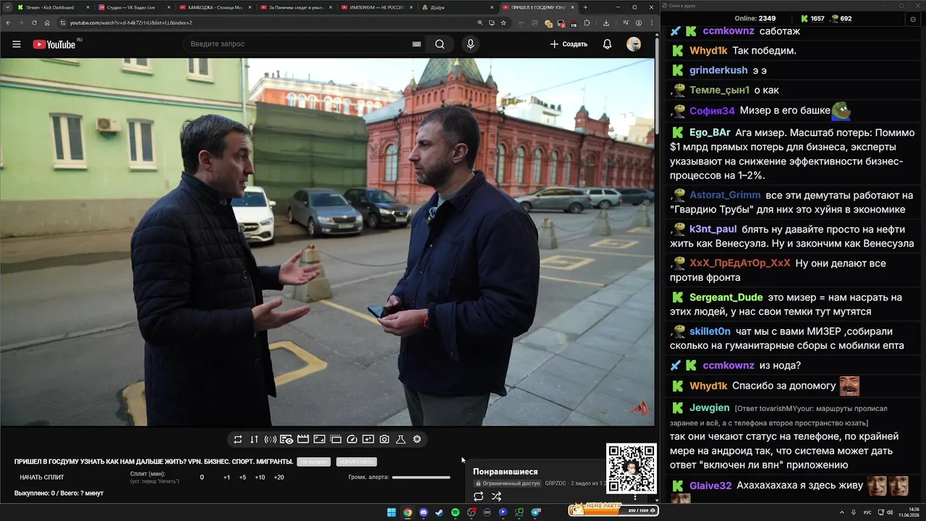Click username grinderkush in chat
Image resolution: width=926 pixels, height=521 pixels.
pos(718,70)
